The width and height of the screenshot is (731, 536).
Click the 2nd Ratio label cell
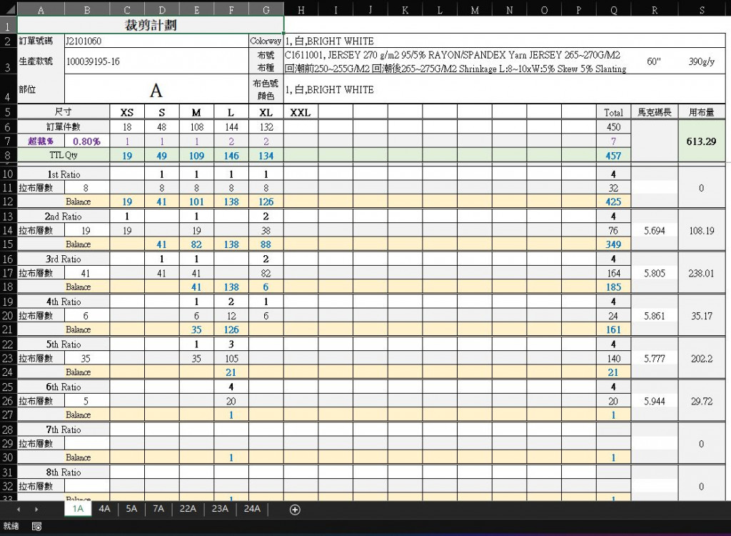[x=64, y=216]
